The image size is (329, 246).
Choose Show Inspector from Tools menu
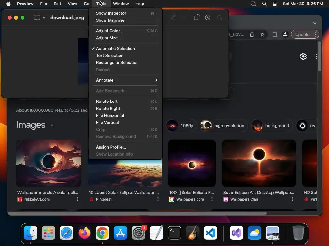126,13
